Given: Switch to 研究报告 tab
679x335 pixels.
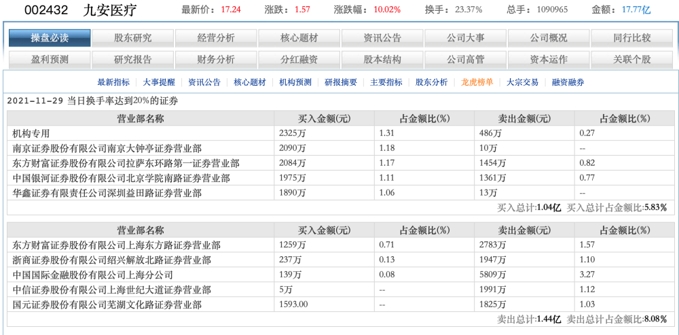Looking at the screenshot, I should click(133, 59).
